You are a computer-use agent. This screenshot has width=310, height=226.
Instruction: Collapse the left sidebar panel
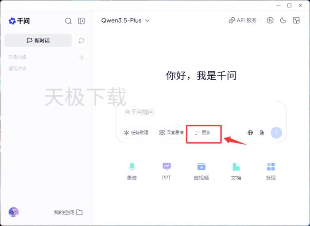tap(81, 21)
